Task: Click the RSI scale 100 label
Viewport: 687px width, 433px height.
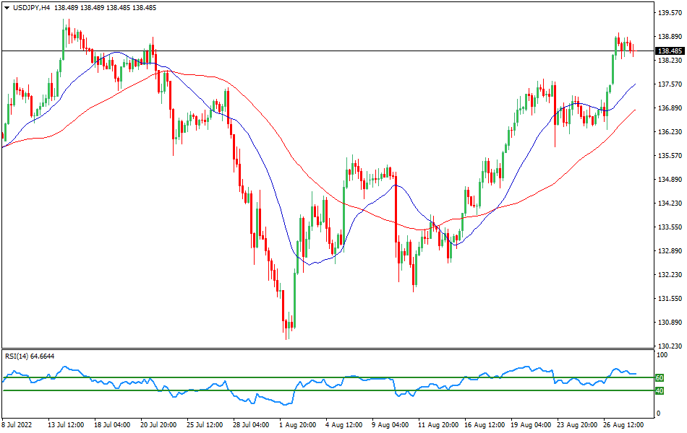Action: [661, 355]
